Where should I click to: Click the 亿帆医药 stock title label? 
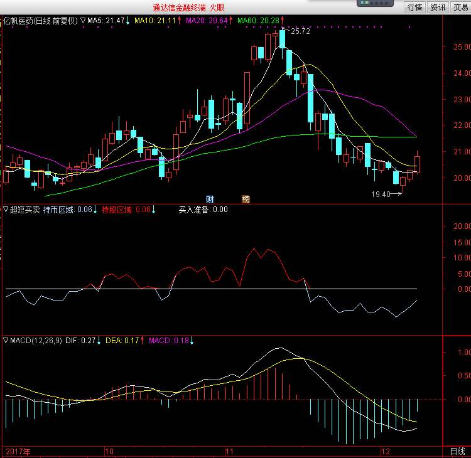[40, 21]
